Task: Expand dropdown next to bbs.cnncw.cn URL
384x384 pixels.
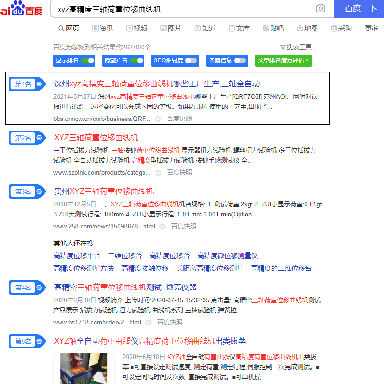Action: pyautogui.click(x=158, y=119)
